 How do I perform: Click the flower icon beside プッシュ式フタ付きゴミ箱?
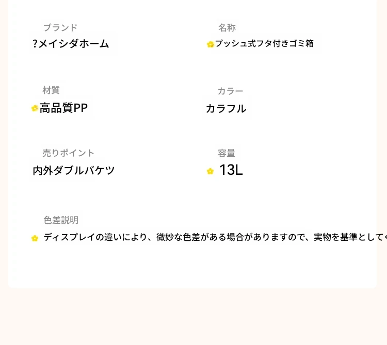click(x=211, y=44)
